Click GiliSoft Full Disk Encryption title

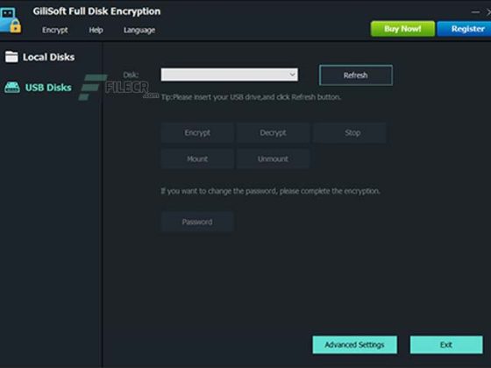96,11
